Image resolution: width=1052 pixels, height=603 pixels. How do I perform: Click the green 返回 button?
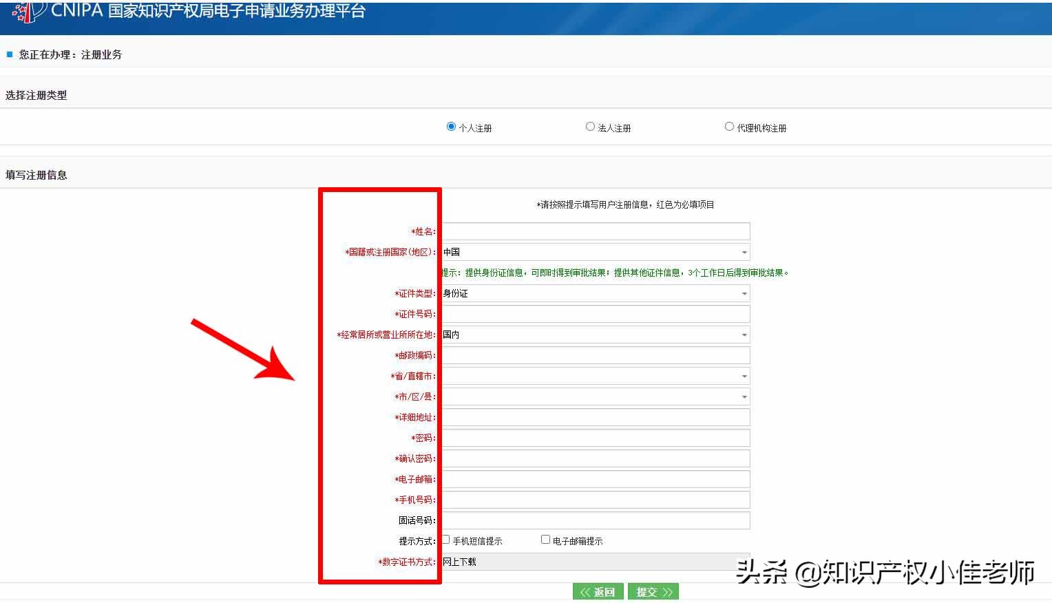pos(598,592)
